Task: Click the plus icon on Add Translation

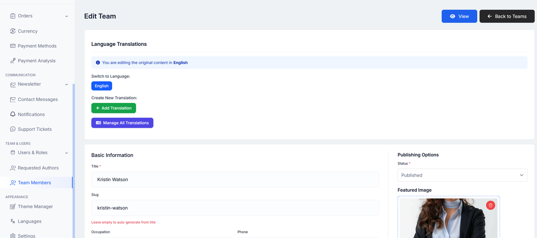Action: (x=98, y=108)
